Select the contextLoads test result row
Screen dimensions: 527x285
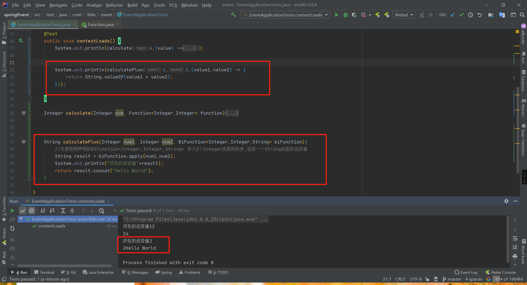[x=68, y=226]
